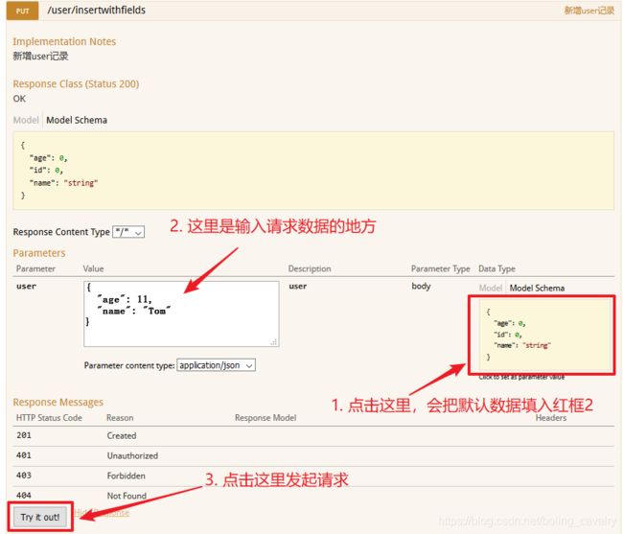Click the 201 HTTP status code row
Screen dimensions: 623x534
(27, 435)
